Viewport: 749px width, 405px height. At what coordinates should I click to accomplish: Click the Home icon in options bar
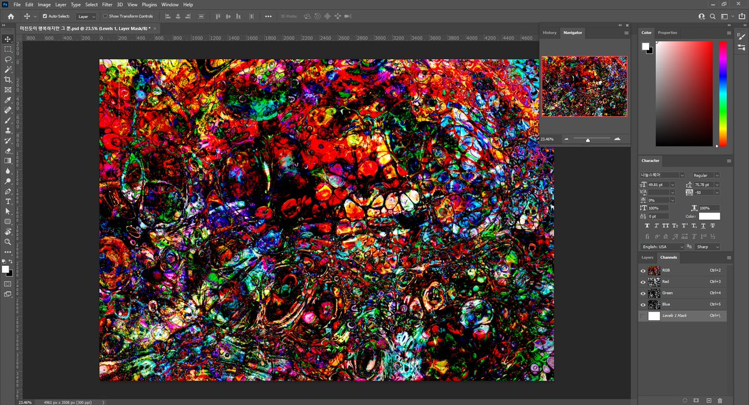point(10,16)
